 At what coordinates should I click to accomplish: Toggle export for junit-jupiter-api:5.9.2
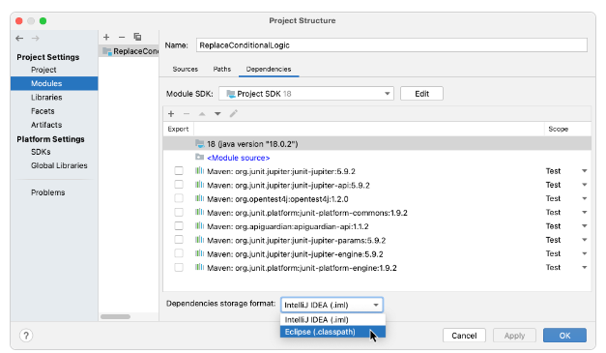point(179,185)
